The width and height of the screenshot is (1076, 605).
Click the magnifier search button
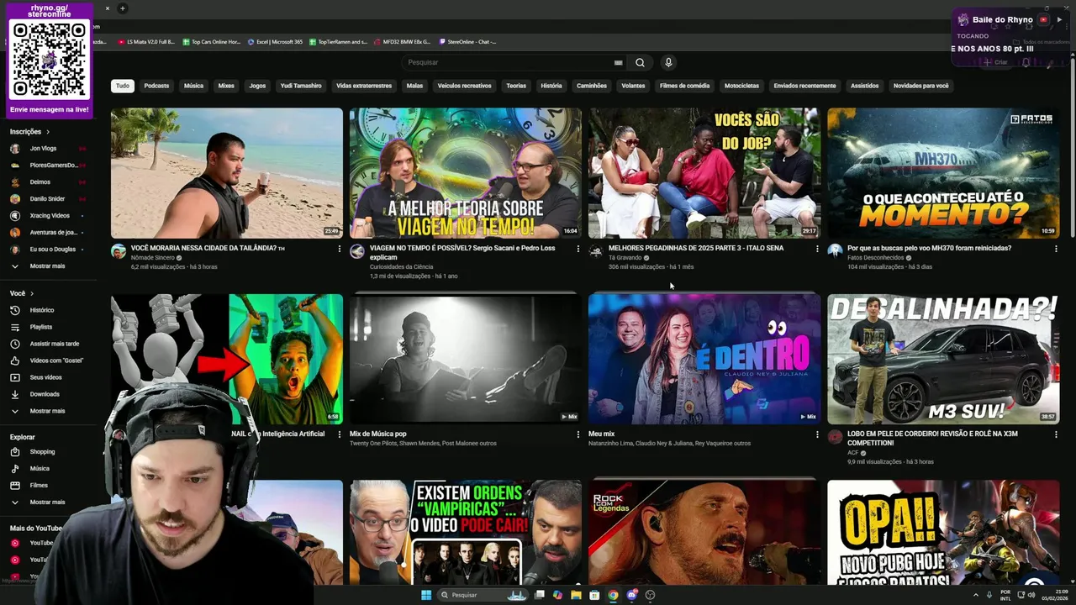[640, 62]
